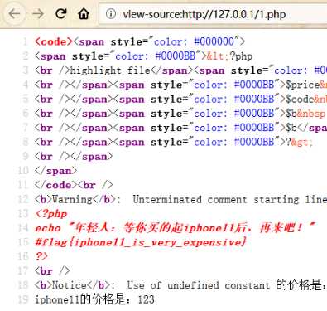Click the &lt;?php text on line 2
The width and height of the screenshot is (327, 311).
coord(229,56)
